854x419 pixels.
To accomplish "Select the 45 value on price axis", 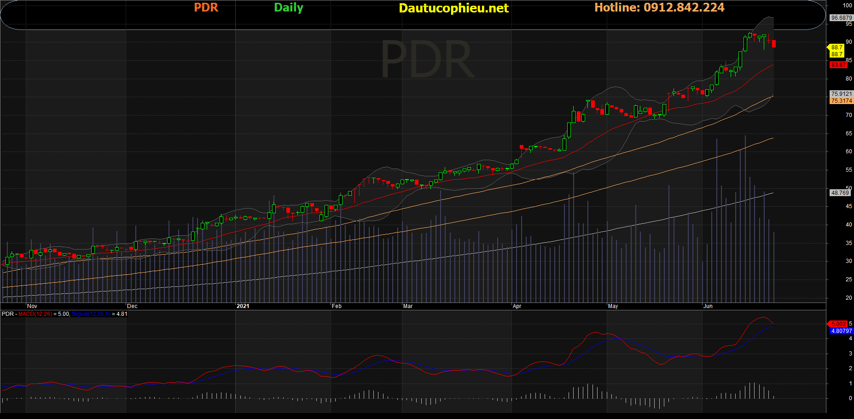I will [849, 206].
